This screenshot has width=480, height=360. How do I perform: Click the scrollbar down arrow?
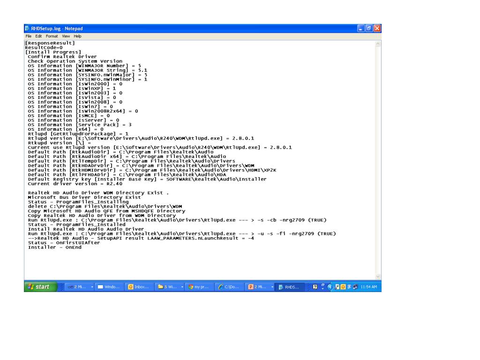[x=378, y=277]
